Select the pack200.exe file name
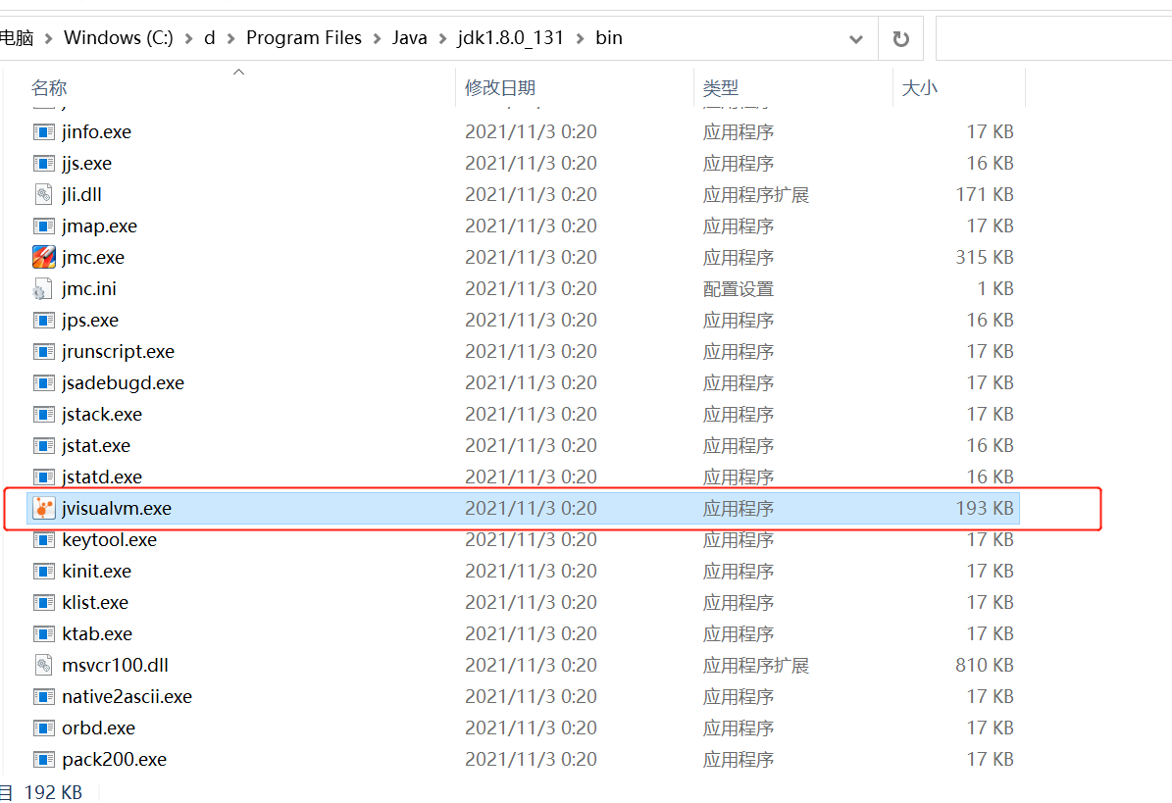This screenshot has width=1172, height=803. click(115, 760)
